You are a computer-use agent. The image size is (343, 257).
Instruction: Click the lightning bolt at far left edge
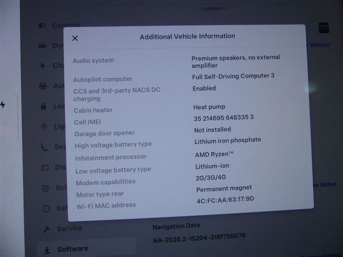point(3,105)
